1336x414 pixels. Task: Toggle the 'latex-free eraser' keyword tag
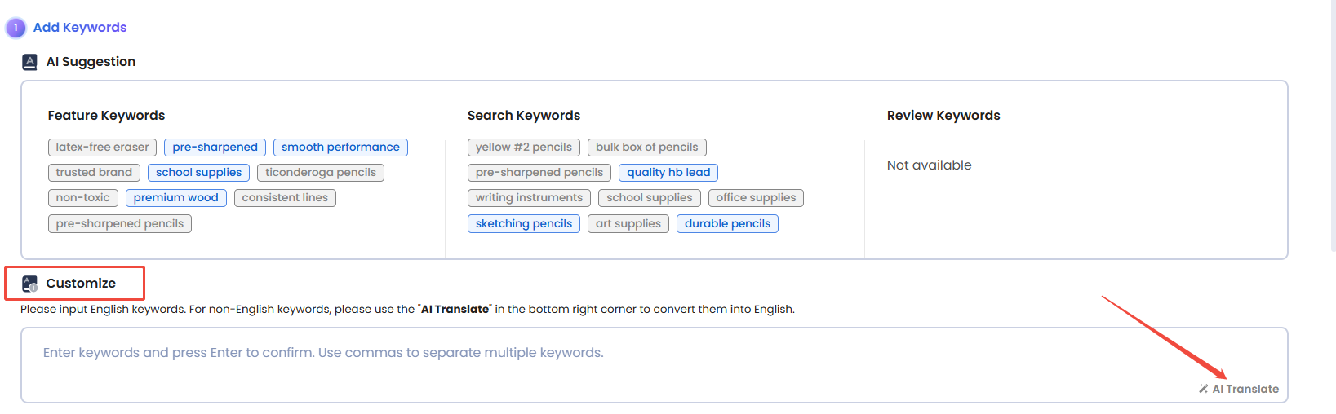tap(102, 148)
